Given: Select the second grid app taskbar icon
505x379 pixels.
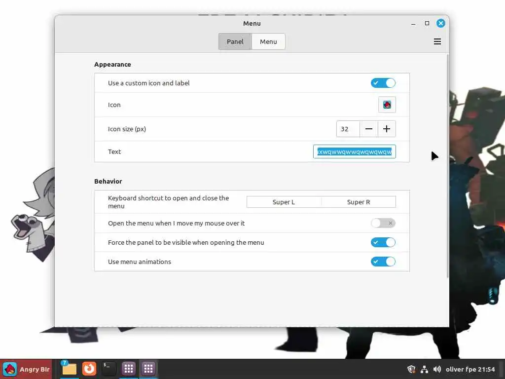Looking at the screenshot, I should pos(148,369).
